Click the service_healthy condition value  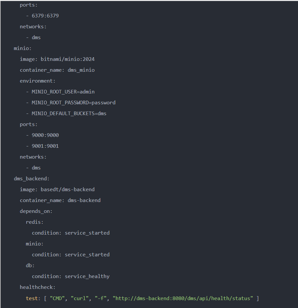click(x=87, y=276)
